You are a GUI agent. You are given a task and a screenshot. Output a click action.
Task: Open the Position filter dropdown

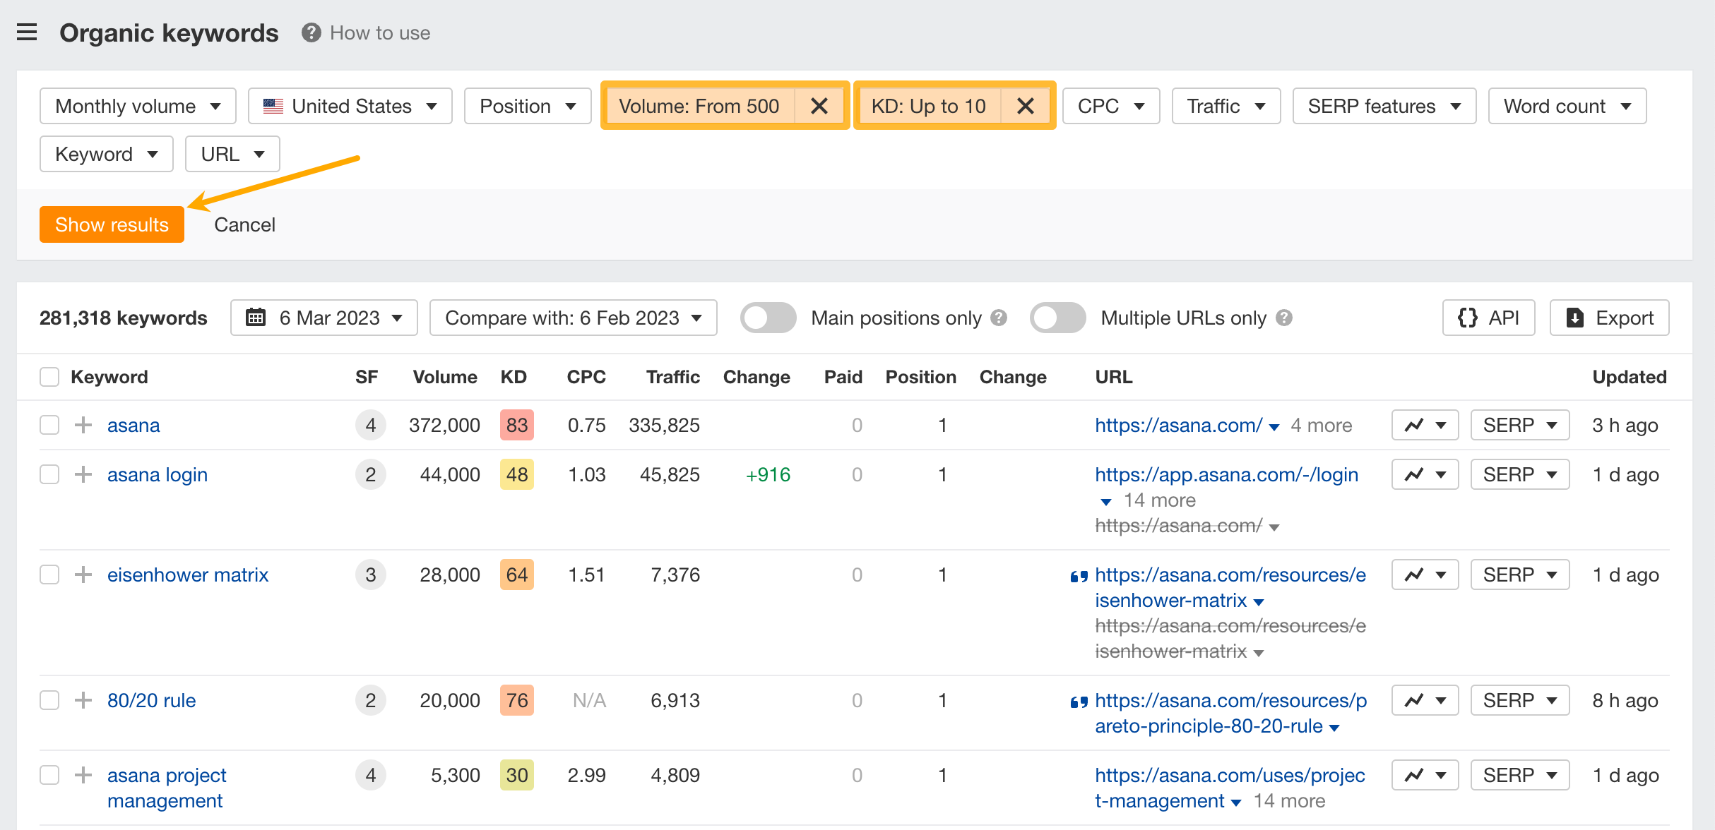pos(528,106)
